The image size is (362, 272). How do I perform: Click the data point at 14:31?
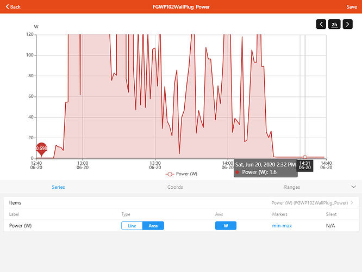pyautogui.click(x=305, y=157)
